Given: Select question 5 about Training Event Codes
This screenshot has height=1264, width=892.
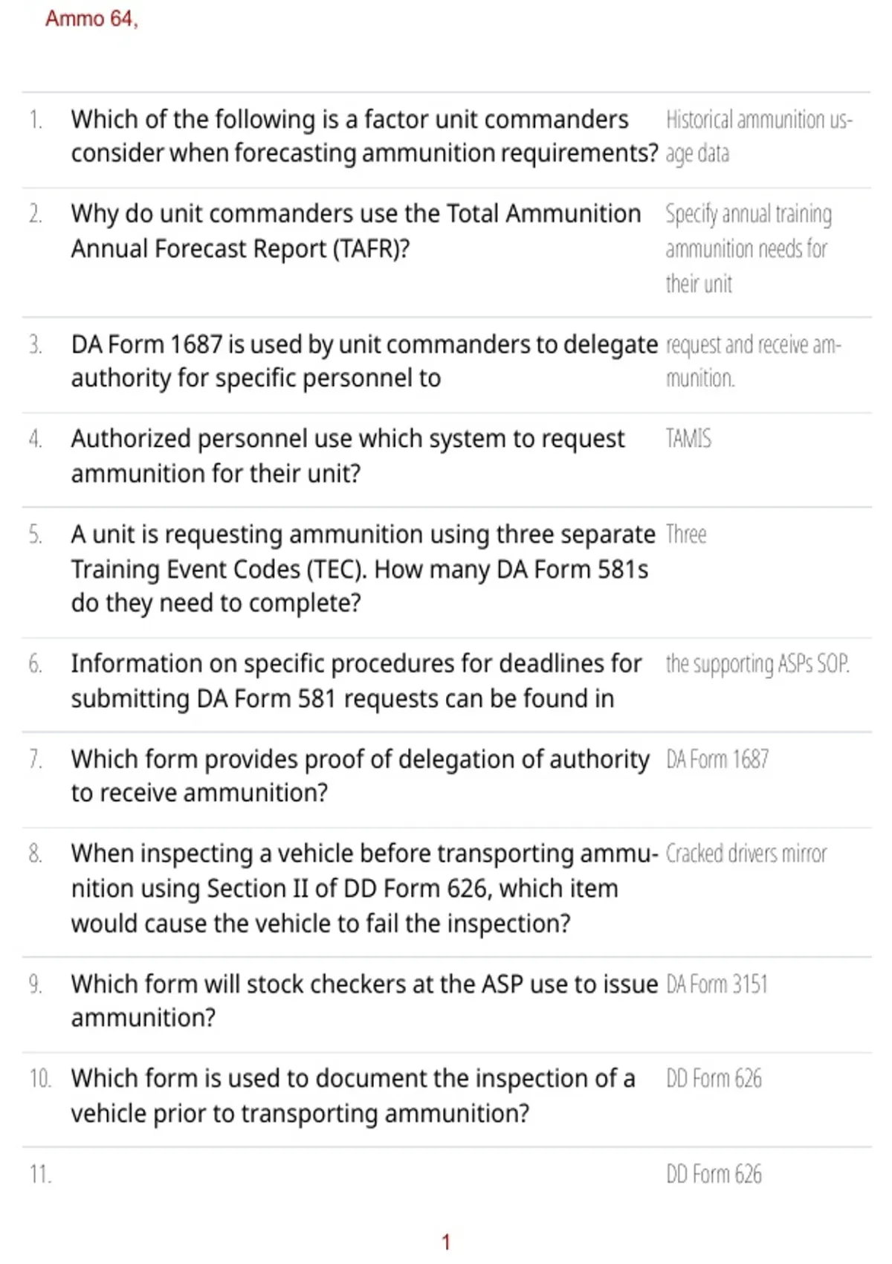Looking at the screenshot, I should pyautogui.click(x=363, y=568).
